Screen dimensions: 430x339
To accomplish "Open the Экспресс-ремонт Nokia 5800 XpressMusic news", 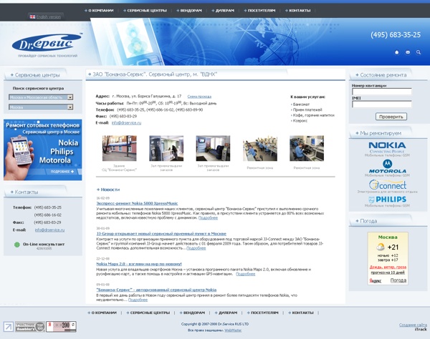I will pyautogui.click(x=137, y=203).
